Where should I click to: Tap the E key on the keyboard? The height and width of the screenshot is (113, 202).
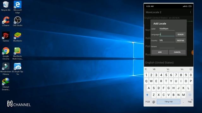coord(156,81)
